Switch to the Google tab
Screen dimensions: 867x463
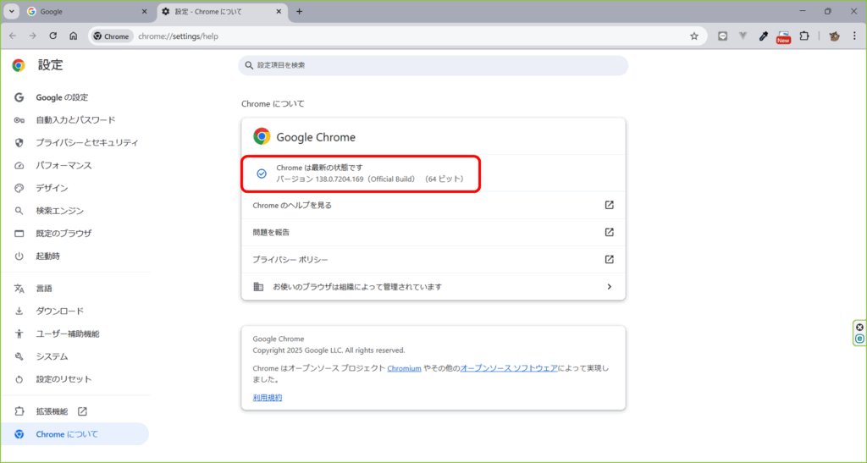pos(87,11)
